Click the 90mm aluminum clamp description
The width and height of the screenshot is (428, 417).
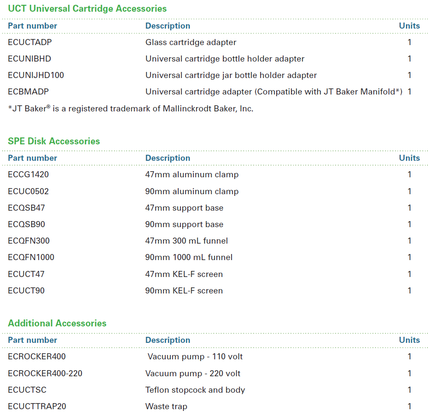pyautogui.click(x=192, y=192)
